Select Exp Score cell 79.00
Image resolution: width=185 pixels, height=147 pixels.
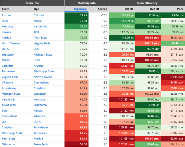coord(76,21)
